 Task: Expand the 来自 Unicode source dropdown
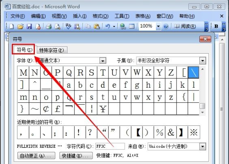pos(203,147)
